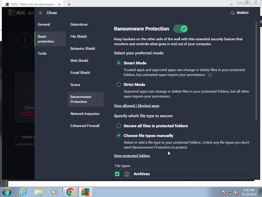Click the settings panel vertical scrollbar
The image size is (262, 197).
coord(256,71)
